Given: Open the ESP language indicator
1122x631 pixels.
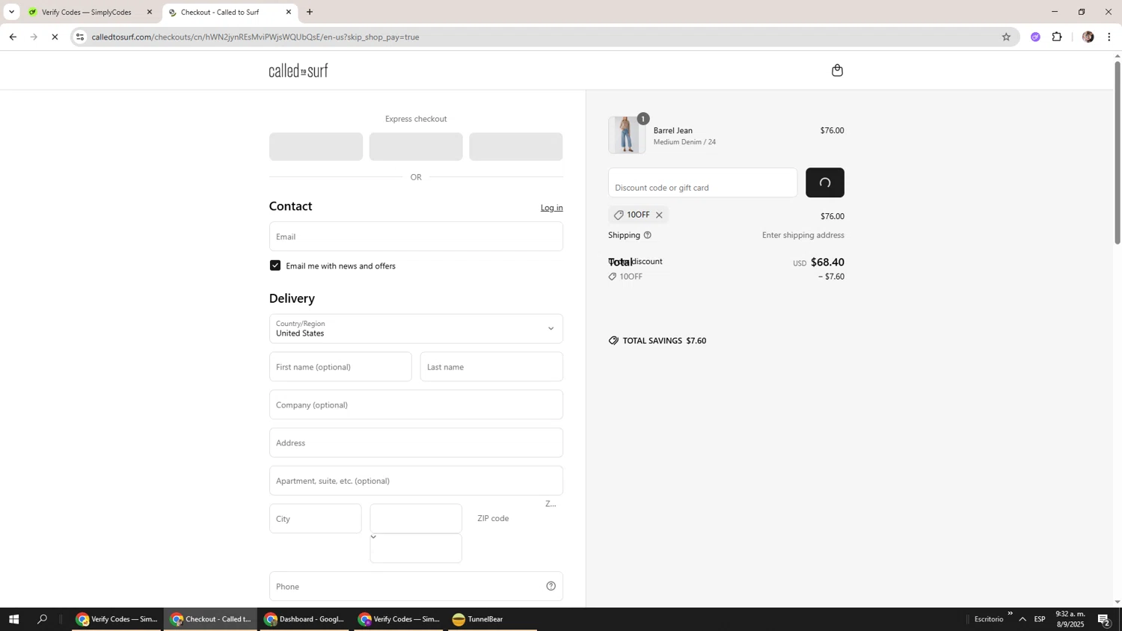Looking at the screenshot, I should coord(1040,619).
